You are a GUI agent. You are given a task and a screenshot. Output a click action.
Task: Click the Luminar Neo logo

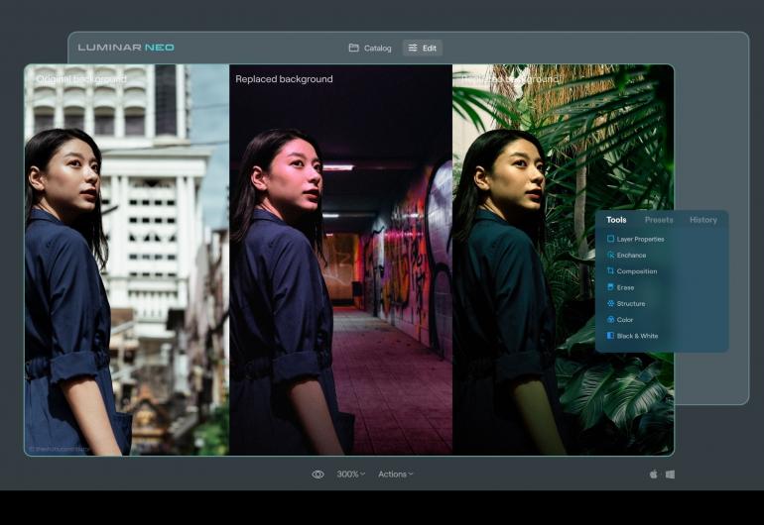click(125, 48)
